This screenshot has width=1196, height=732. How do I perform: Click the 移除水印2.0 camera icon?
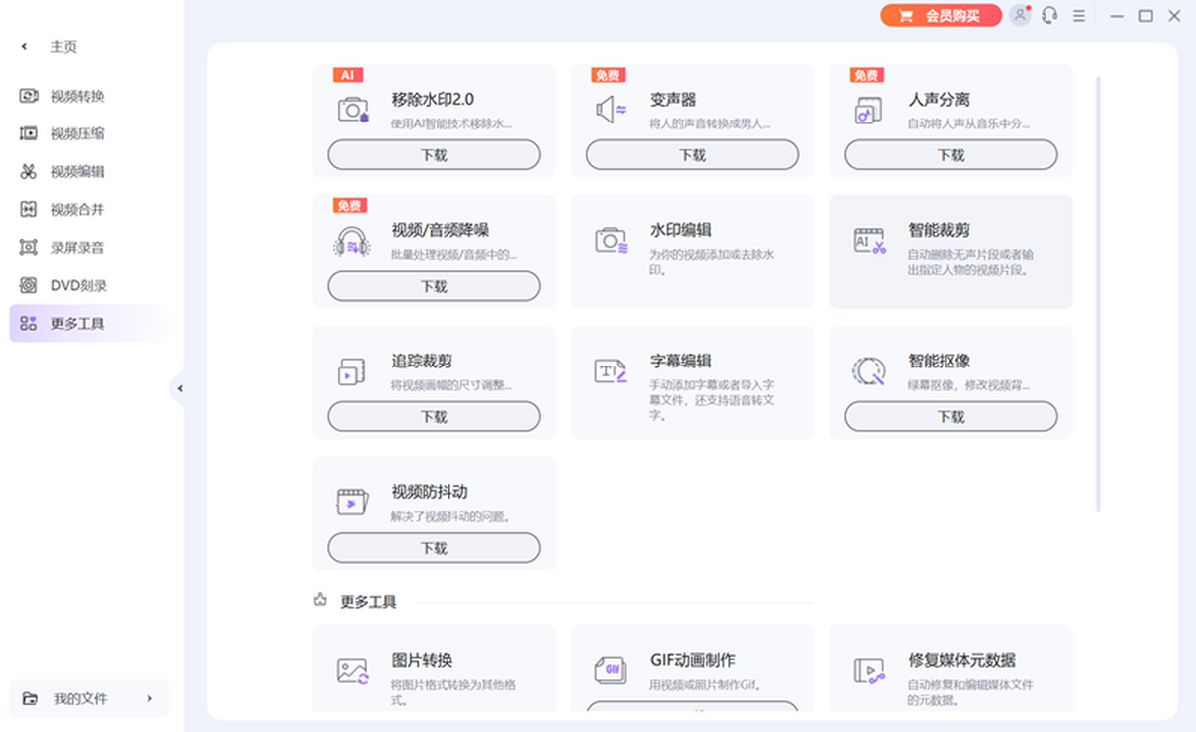tap(353, 110)
